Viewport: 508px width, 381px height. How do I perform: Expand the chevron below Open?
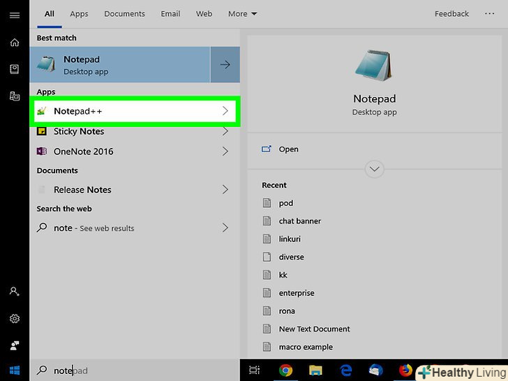pyautogui.click(x=375, y=169)
